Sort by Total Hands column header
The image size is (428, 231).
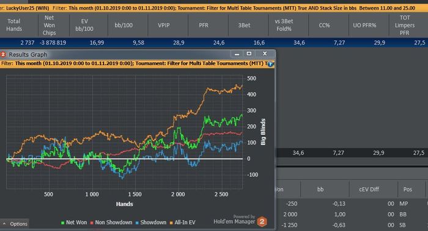pyautogui.click(x=14, y=25)
